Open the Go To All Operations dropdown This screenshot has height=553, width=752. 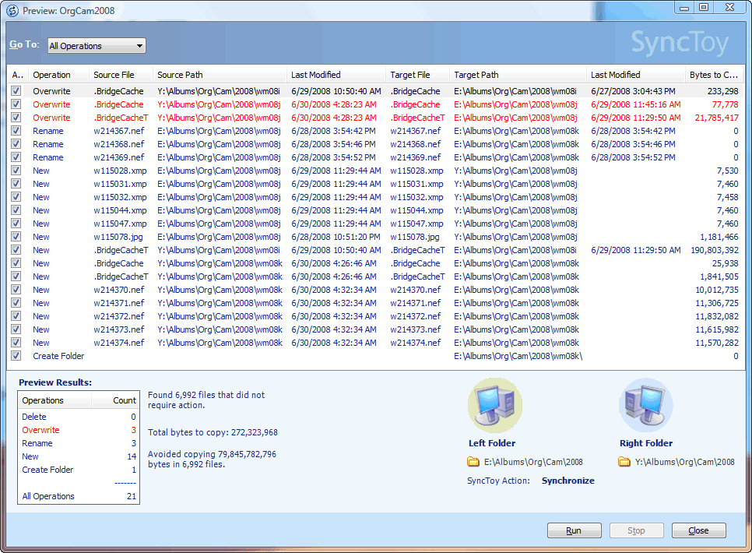coord(97,46)
